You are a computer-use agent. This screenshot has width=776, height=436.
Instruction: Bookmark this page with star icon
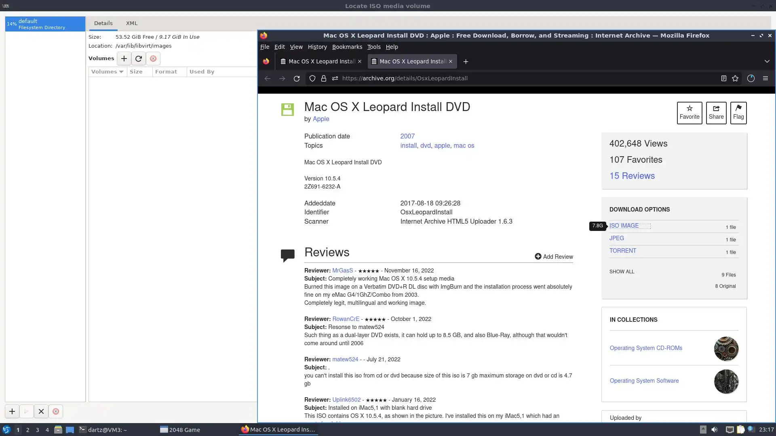click(x=735, y=78)
